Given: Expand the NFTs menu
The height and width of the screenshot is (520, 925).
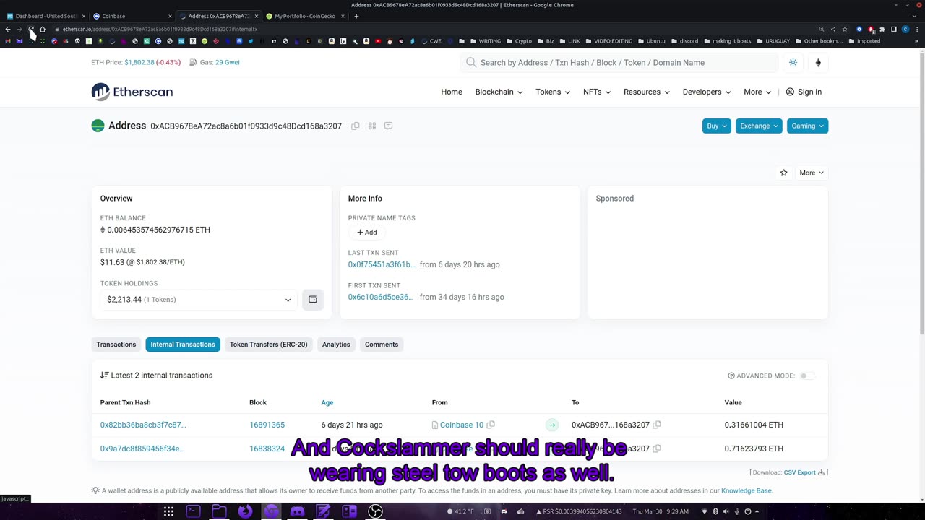Looking at the screenshot, I should click(597, 92).
